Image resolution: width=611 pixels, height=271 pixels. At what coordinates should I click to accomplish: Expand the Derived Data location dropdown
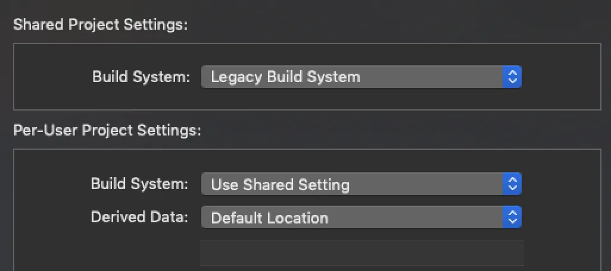tap(361, 218)
